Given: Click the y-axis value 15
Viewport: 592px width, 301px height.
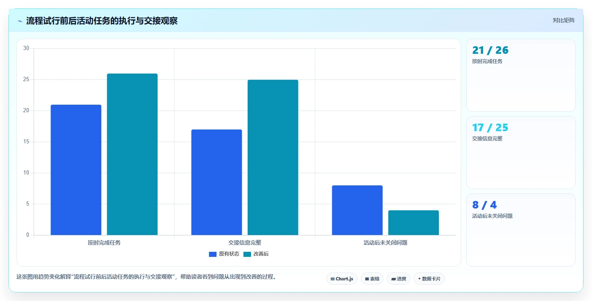Looking at the screenshot, I should click(26, 142).
